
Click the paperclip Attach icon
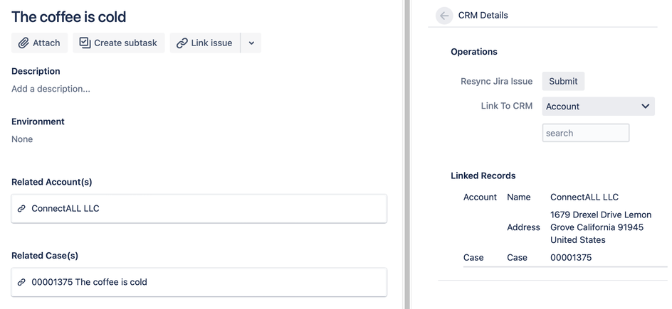[23, 43]
